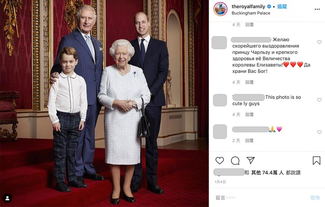The height and width of the screenshot is (207, 325).
Task: Like the post with heart icon
Action: [219, 160]
